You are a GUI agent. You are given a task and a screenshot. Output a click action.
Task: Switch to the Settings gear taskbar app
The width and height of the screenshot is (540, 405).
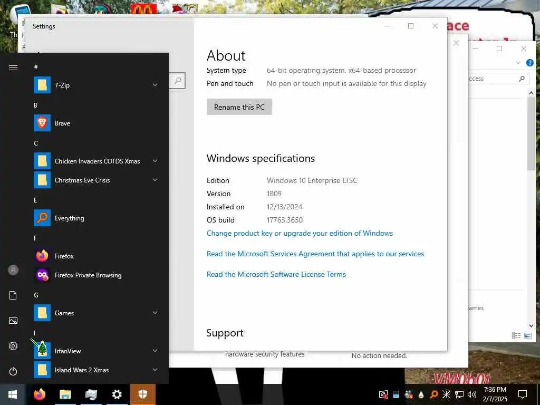(x=117, y=394)
